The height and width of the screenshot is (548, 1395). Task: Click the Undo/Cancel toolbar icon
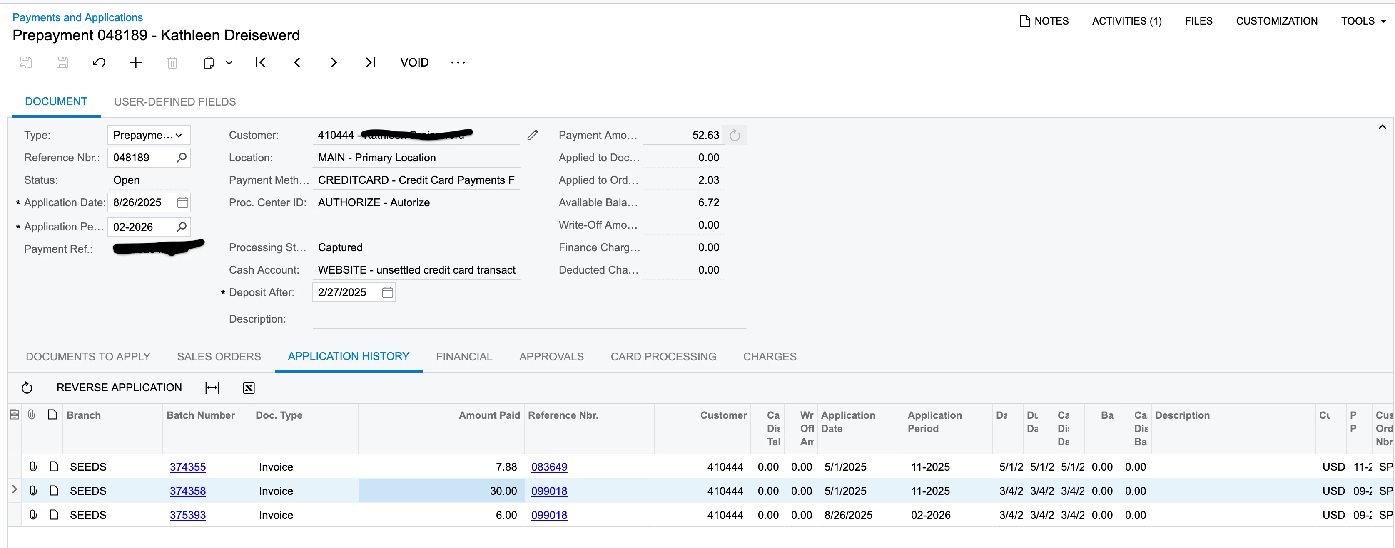pyautogui.click(x=99, y=62)
